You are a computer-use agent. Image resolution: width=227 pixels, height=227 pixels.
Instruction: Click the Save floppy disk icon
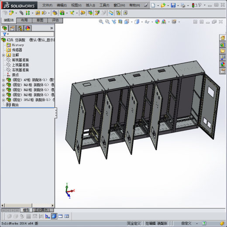pos(173,5)
